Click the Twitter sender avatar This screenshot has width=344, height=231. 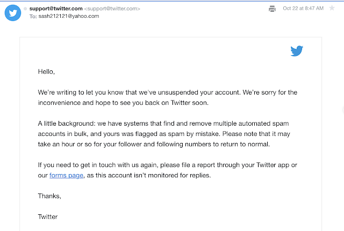click(x=12, y=12)
